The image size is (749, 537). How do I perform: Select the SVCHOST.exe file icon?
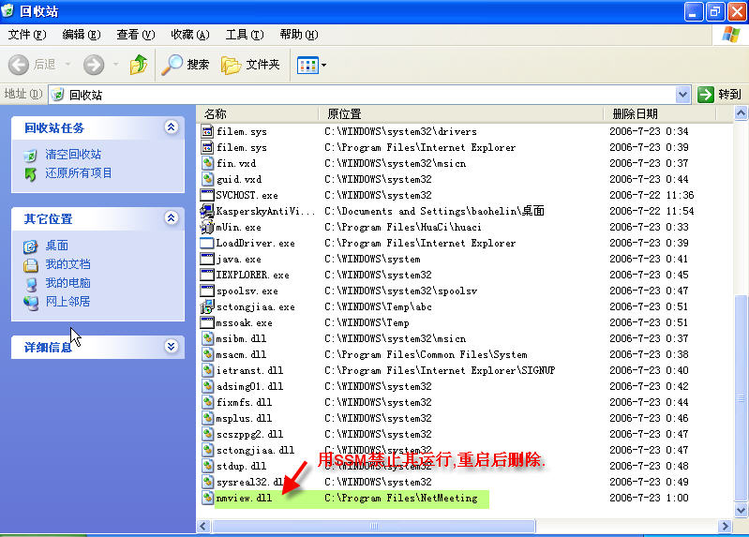coord(207,195)
